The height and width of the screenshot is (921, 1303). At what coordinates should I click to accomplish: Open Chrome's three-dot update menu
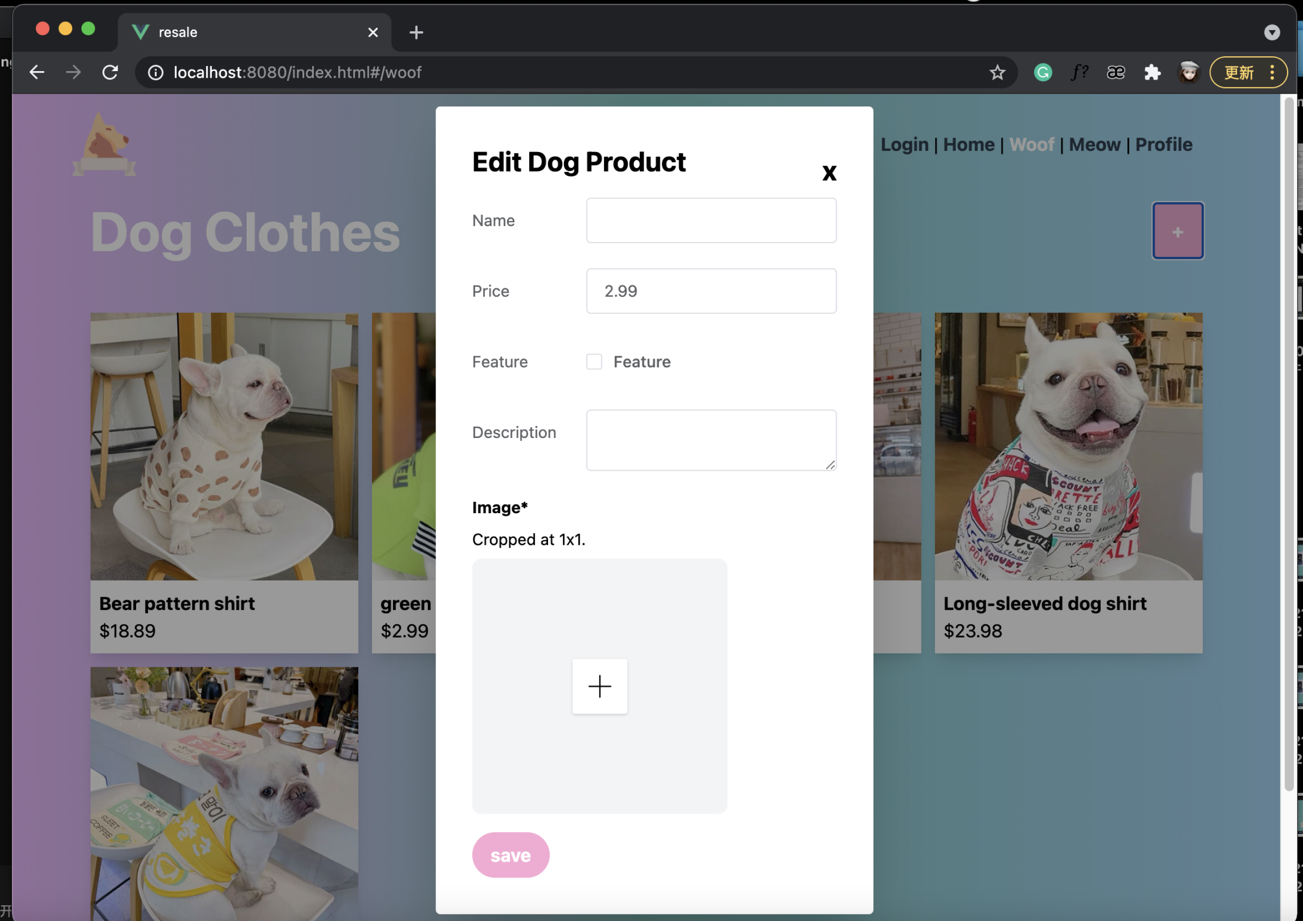[1272, 73]
